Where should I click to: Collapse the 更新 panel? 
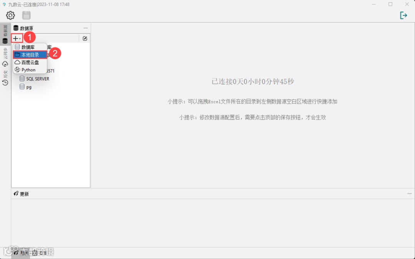(409, 194)
